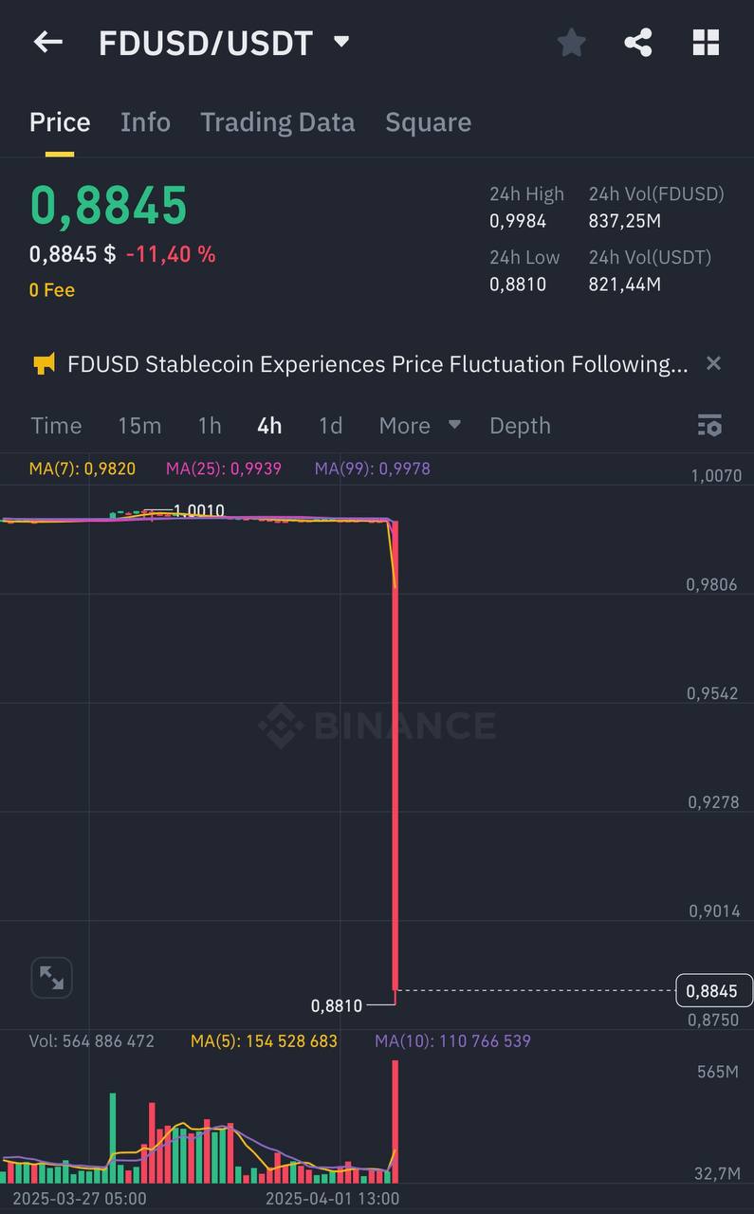Dismiss the FDUSD announcement banner
The image size is (754, 1214).
pyautogui.click(x=714, y=363)
